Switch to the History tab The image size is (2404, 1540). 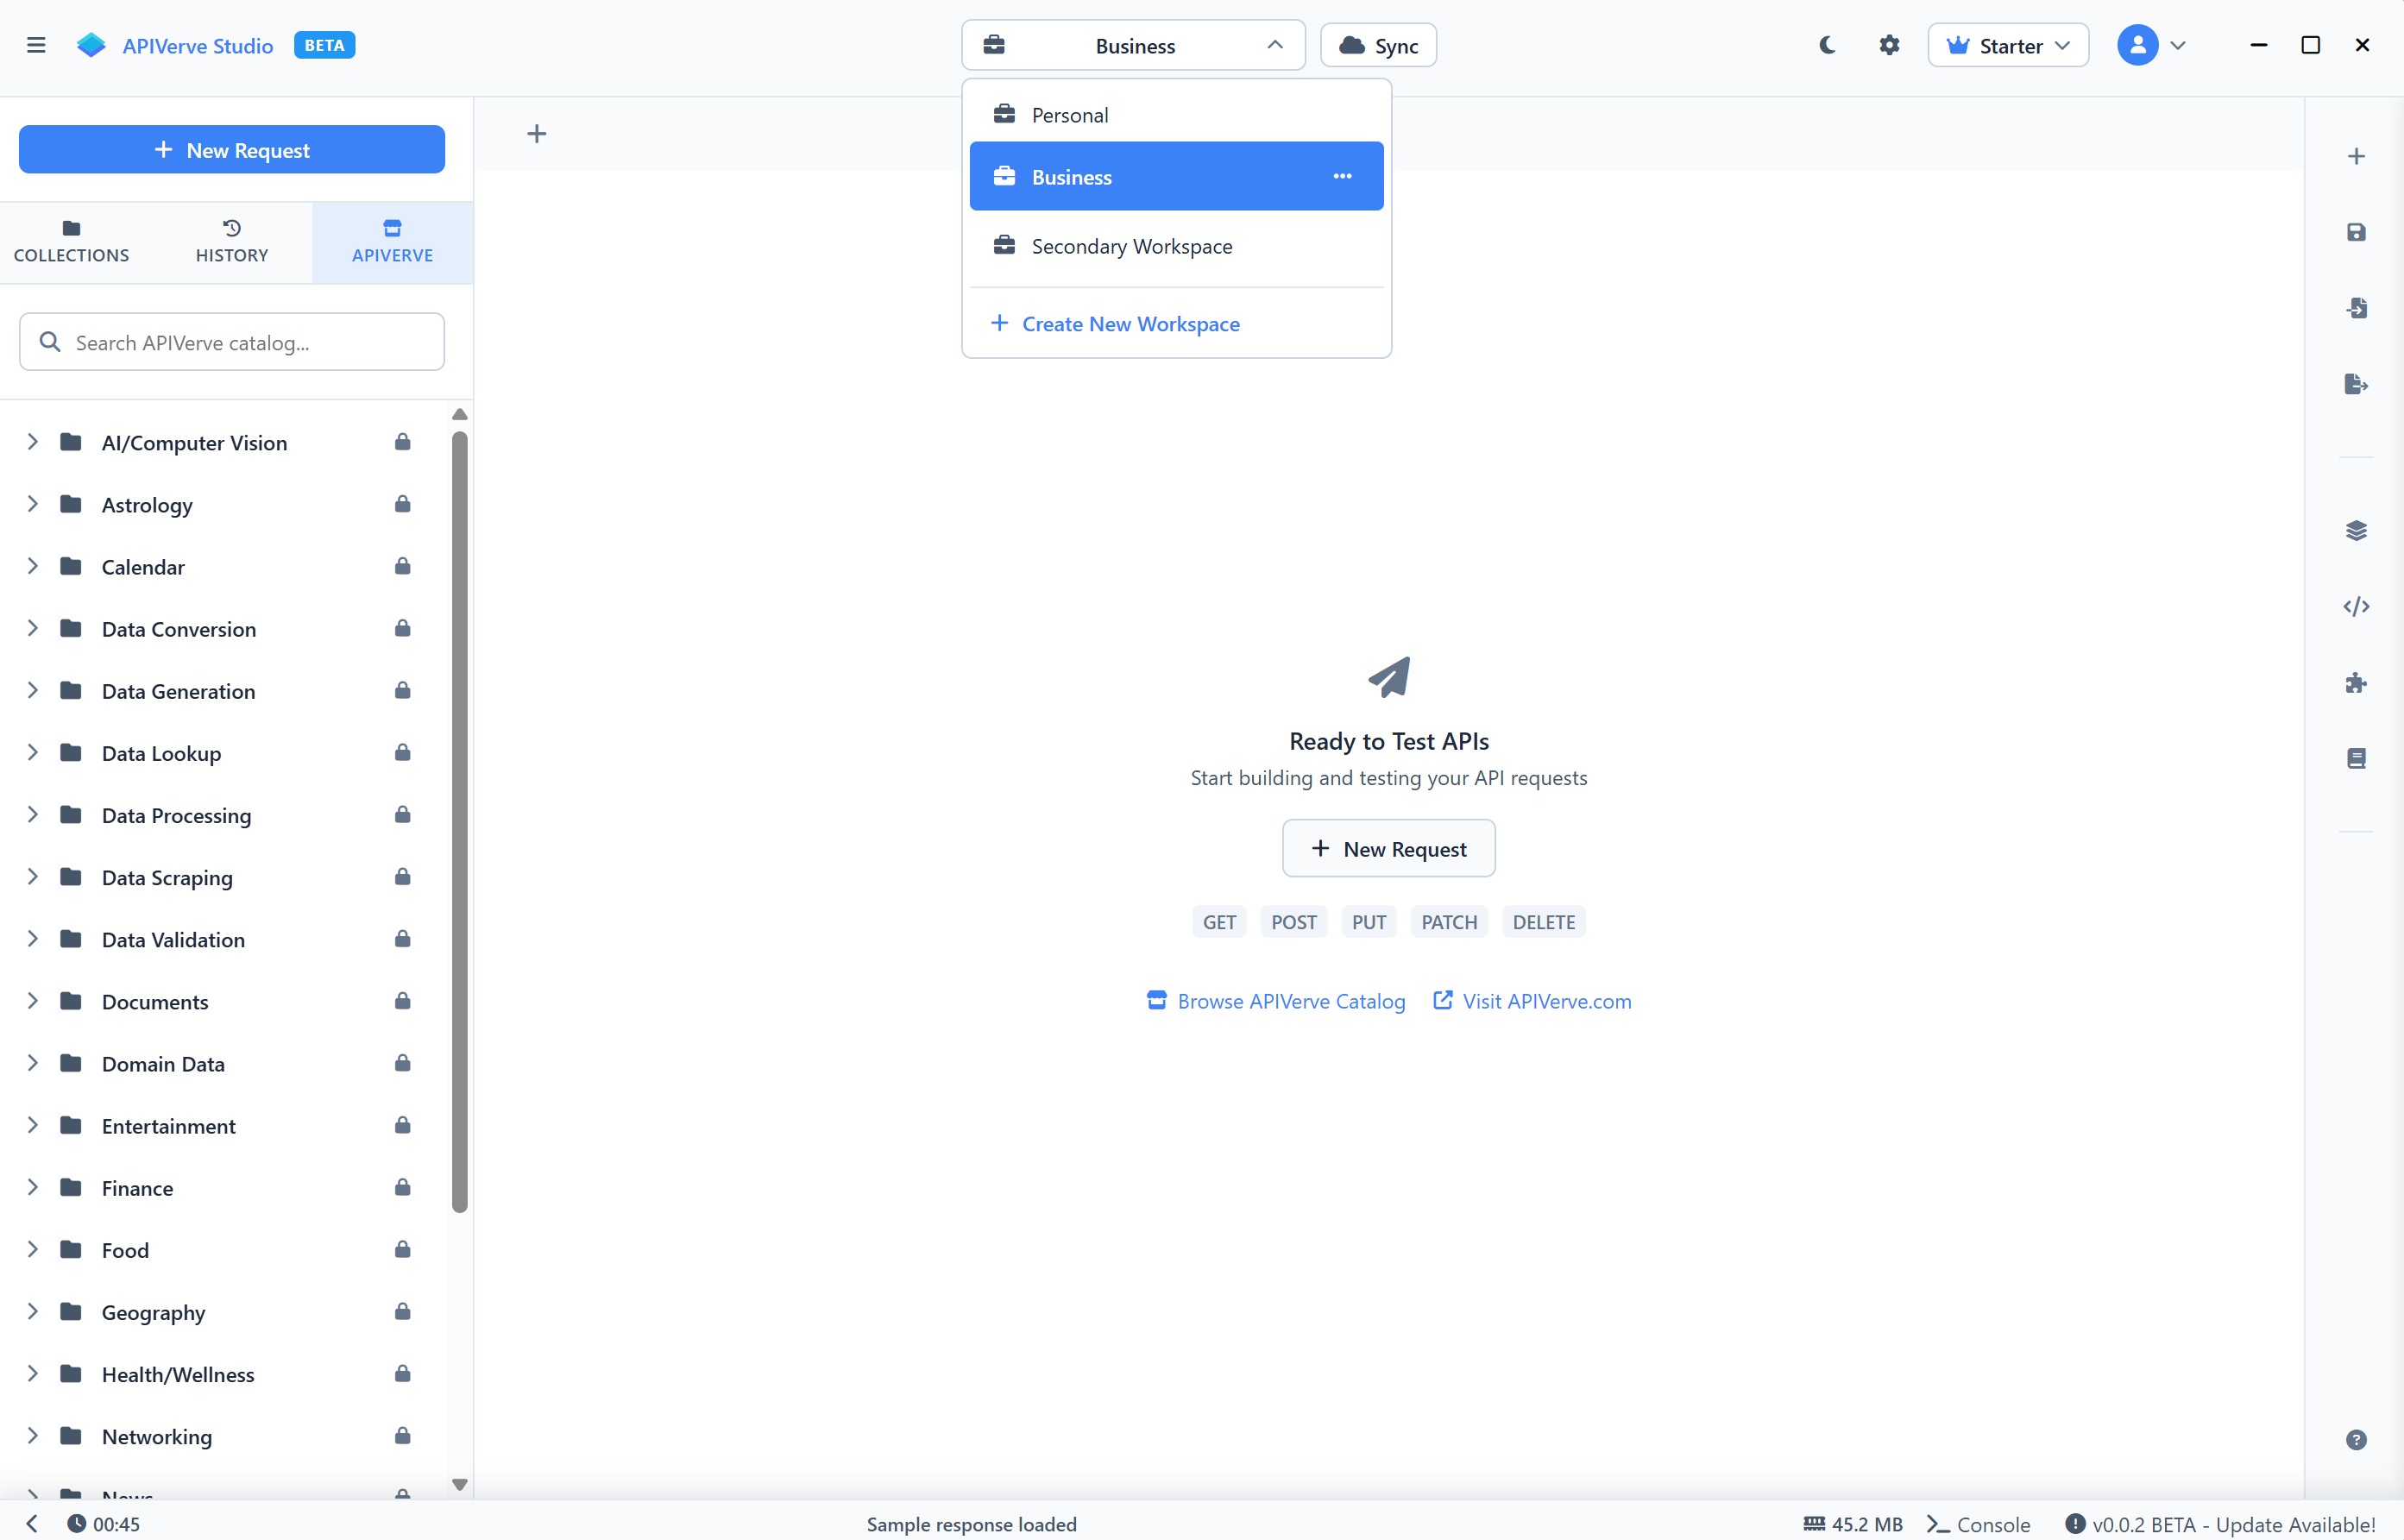tap(231, 240)
